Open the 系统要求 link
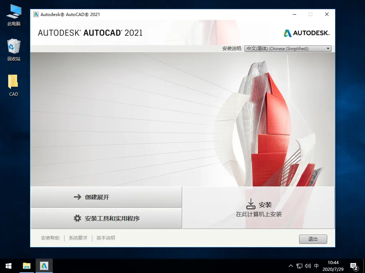The width and height of the screenshot is (365, 273). [78, 238]
